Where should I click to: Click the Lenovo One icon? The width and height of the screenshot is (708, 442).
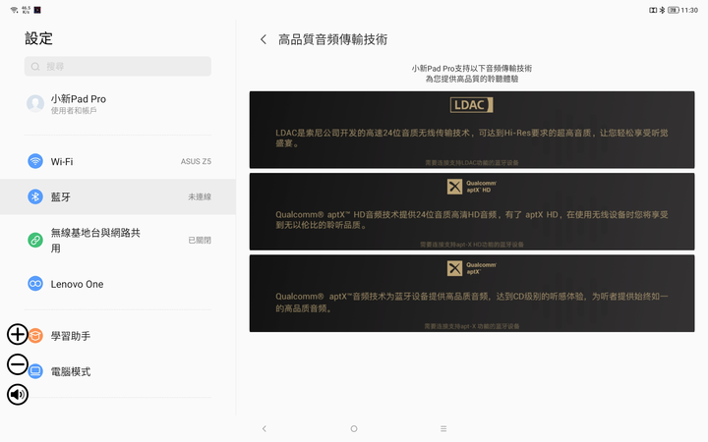[35, 284]
